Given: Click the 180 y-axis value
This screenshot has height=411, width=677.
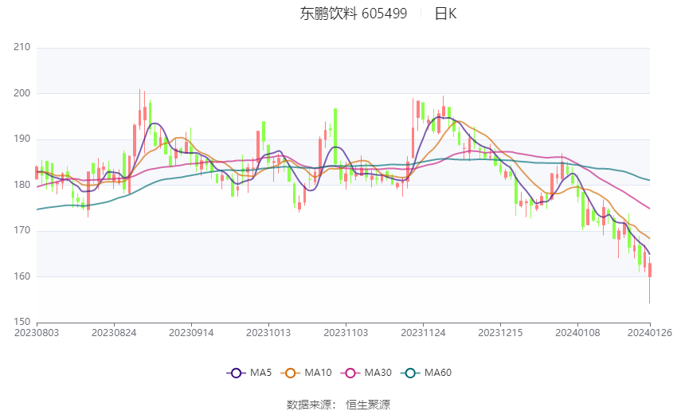Looking at the screenshot, I should coord(22,185).
